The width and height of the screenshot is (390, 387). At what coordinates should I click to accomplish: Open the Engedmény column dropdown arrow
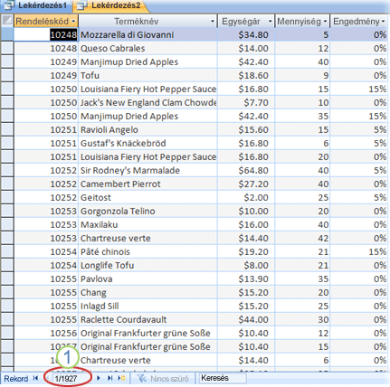pyautogui.click(x=383, y=22)
